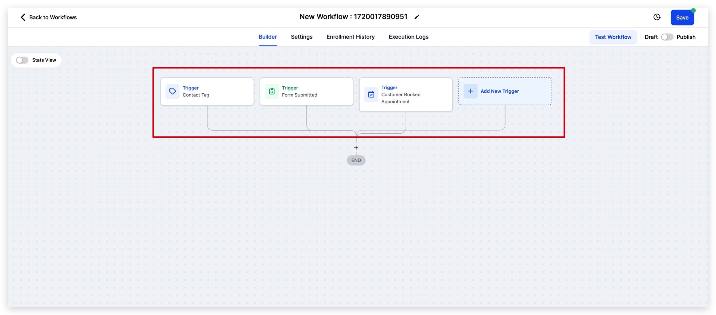Image resolution: width=716 pixels, height=315 pixels.
Task: Open the Contact Tag trigger card
Action: 207,91
